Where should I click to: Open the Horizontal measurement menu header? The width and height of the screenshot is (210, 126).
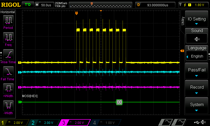(x=8, y=12)
